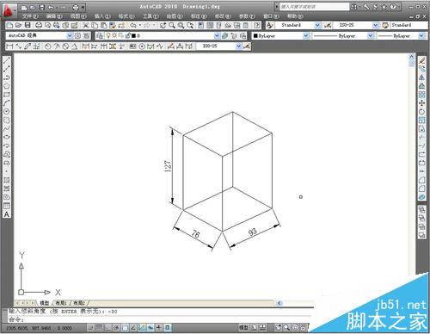
Task: Click the Plot (print) icon in standard toolbar
Action: (x=39, y=26)
